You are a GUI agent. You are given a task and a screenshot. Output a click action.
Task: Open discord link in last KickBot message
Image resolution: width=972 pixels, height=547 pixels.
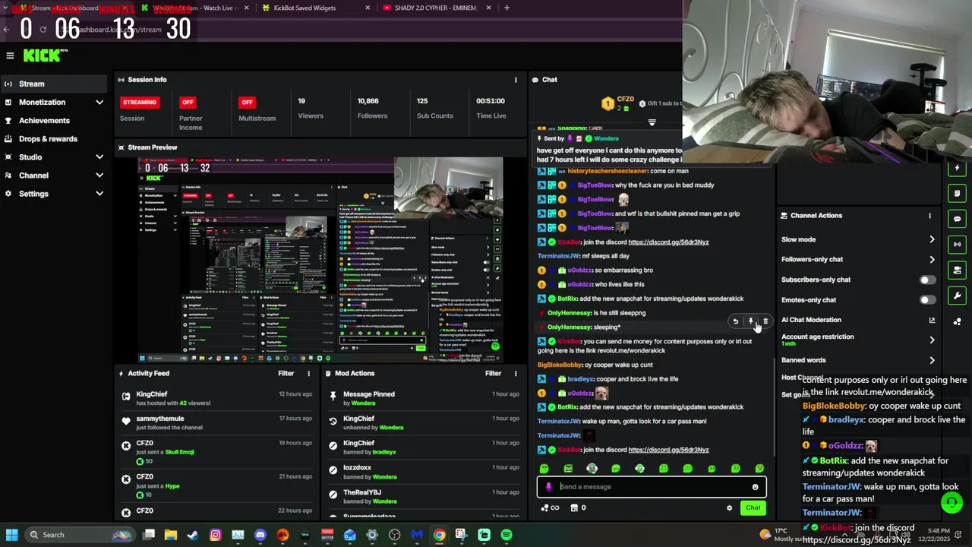(668, 450)
